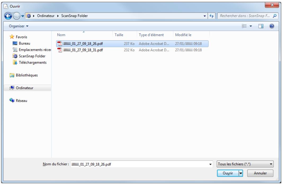
Task: Expand the Ouvrir button split arrow
Action: 241,173
